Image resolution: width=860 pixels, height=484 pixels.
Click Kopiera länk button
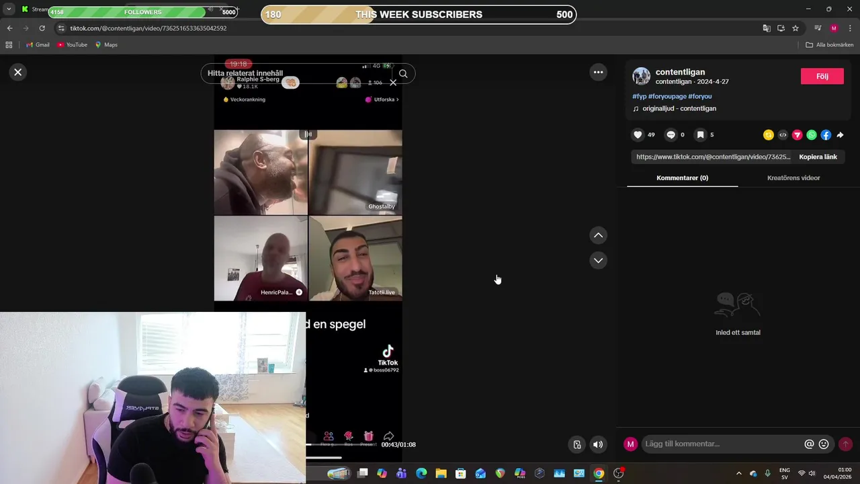pyautogui.click(x=818, y=157)
